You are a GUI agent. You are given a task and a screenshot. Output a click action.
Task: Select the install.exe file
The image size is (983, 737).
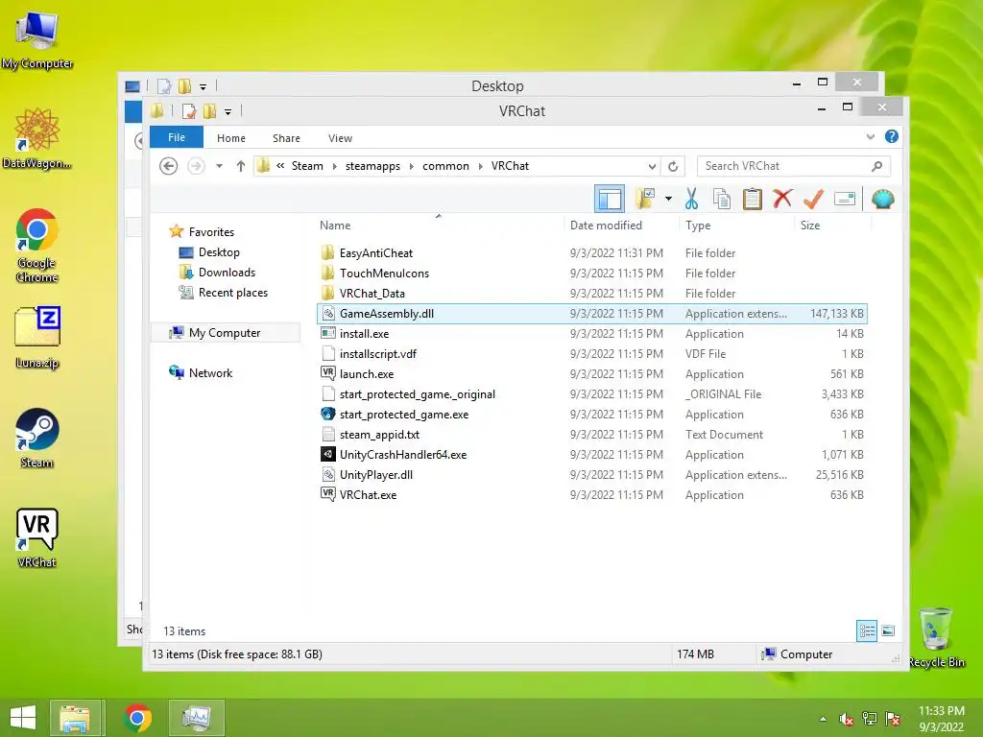[364, 333]
